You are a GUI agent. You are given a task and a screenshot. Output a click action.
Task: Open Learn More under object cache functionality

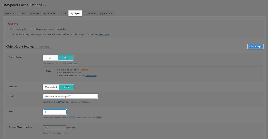click(73, 63)
